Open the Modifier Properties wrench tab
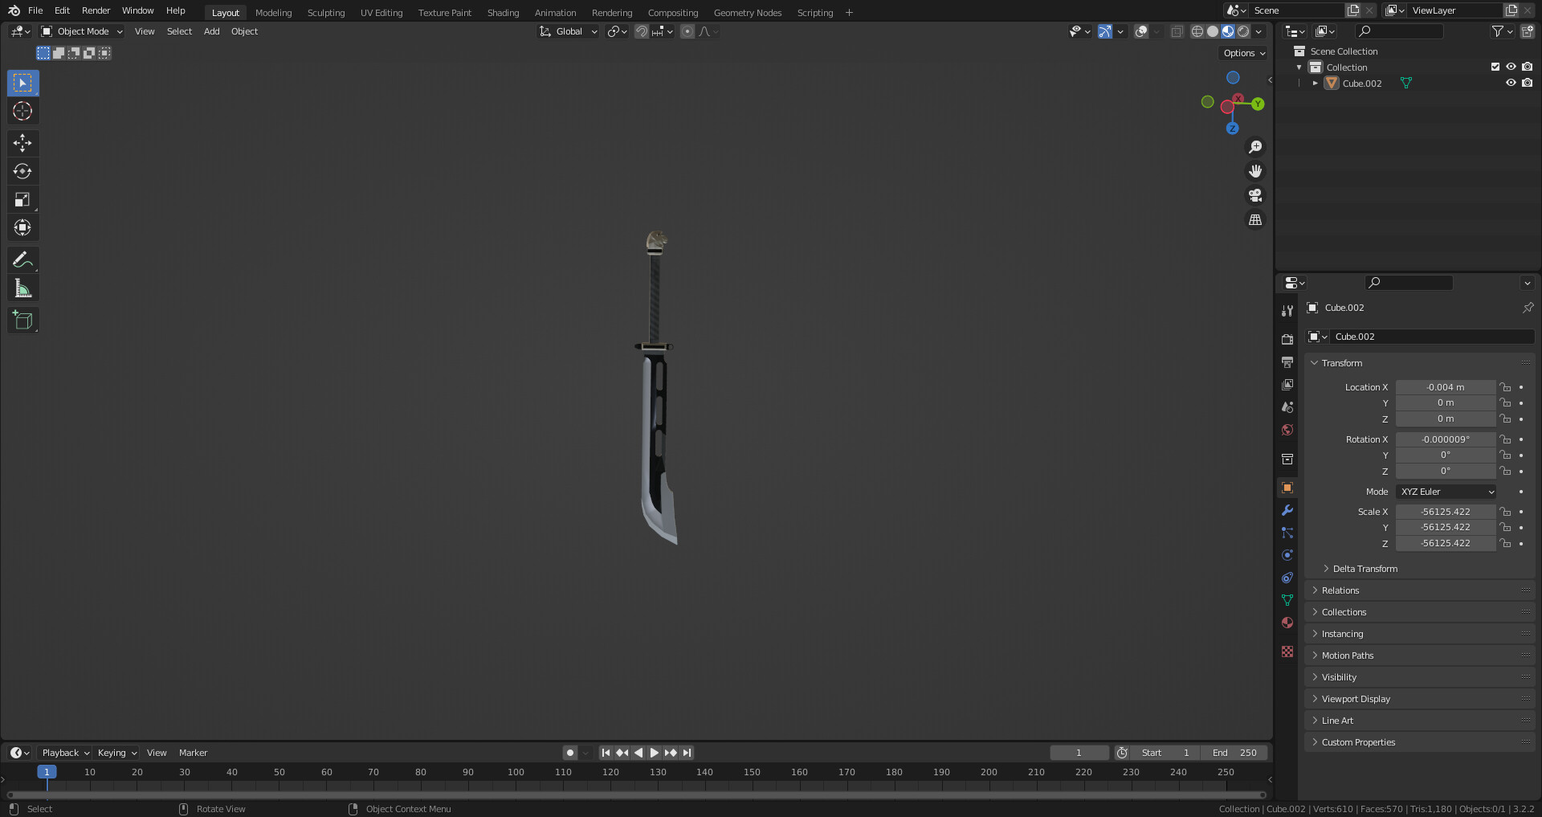 click(x=1287, y=510)
